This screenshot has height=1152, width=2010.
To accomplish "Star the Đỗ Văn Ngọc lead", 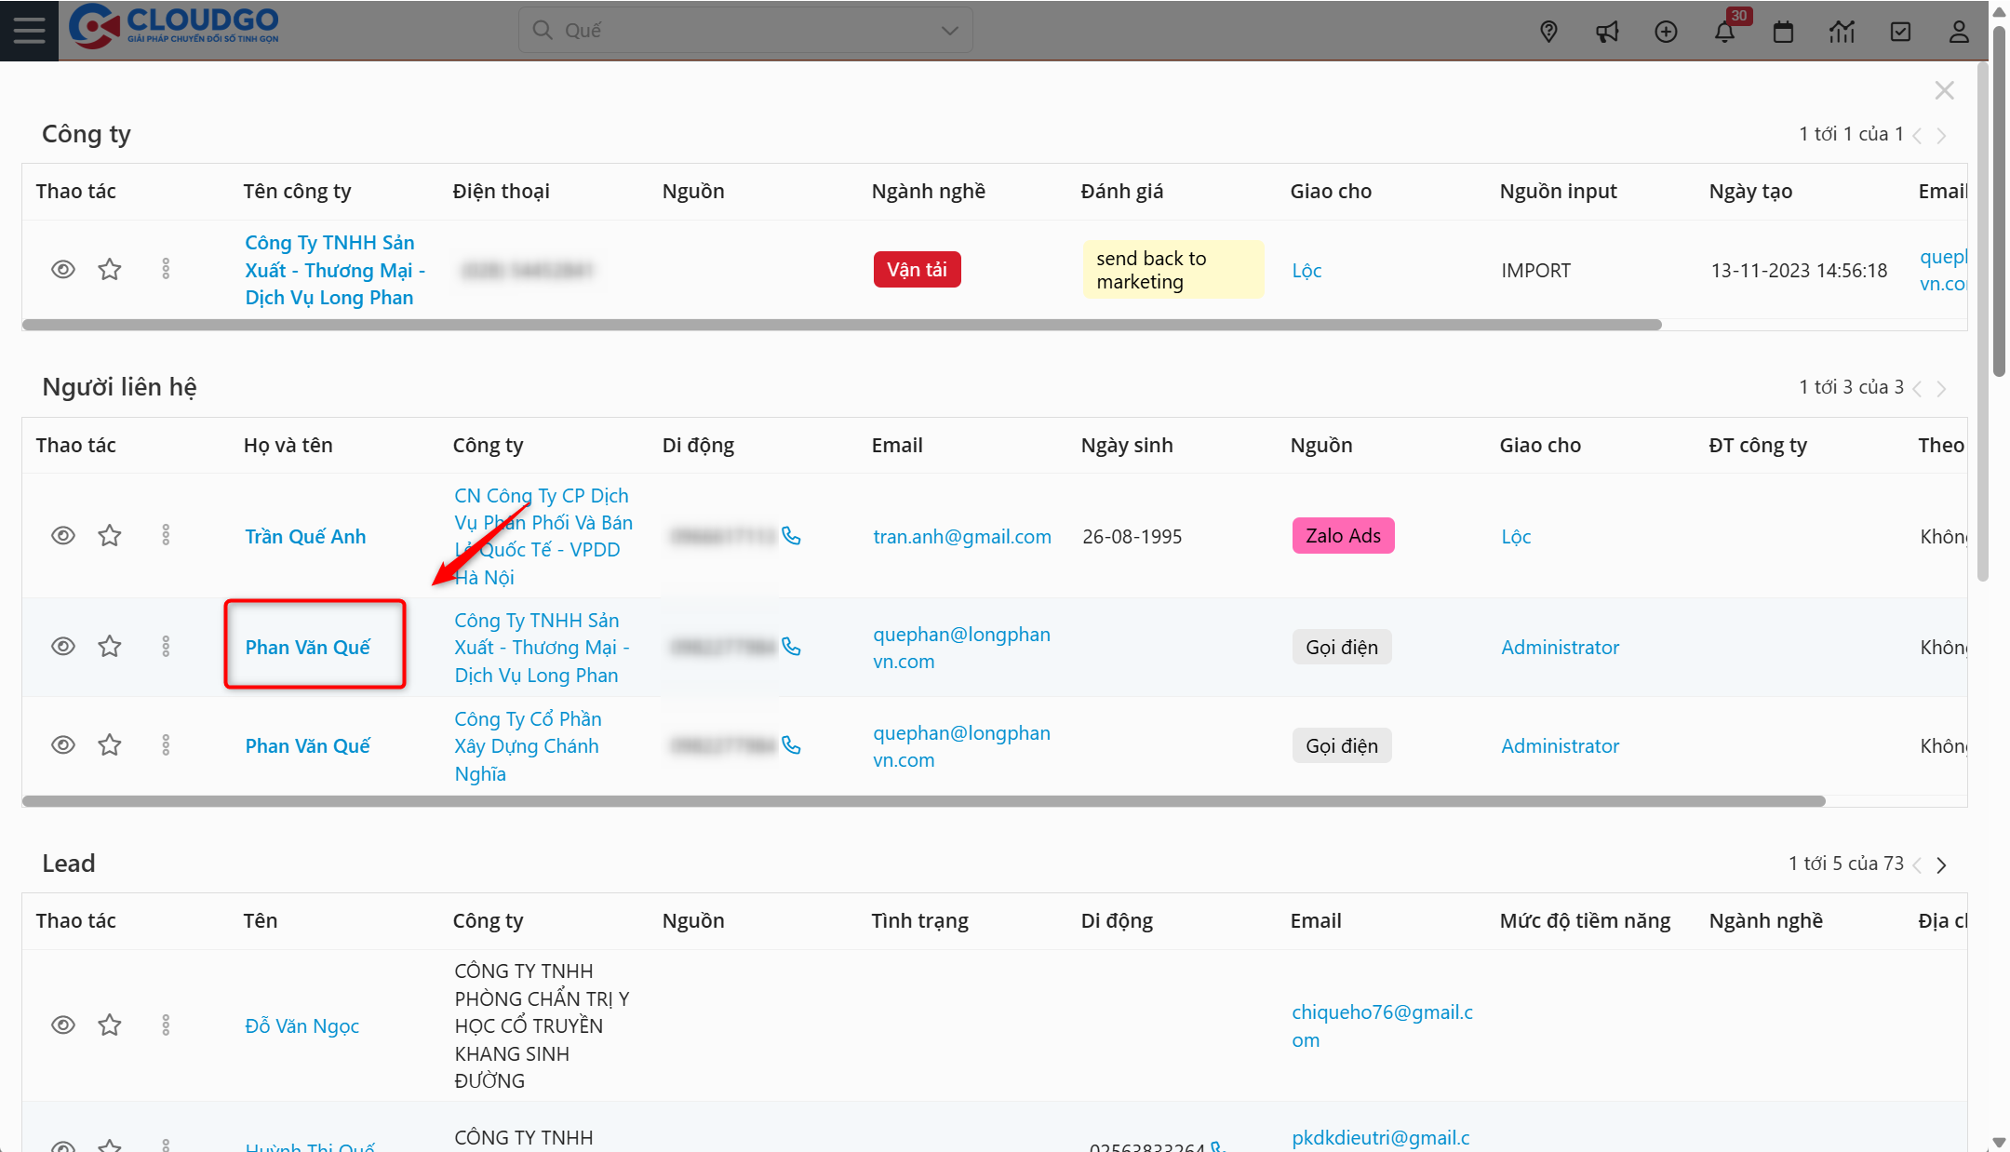I will point(110,1025).
